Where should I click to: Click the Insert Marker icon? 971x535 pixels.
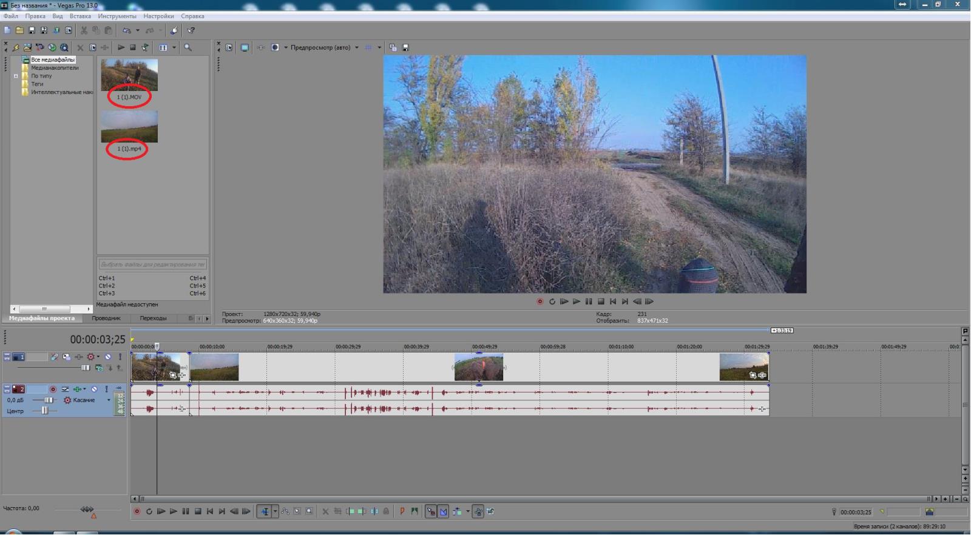tap(402, 511)
